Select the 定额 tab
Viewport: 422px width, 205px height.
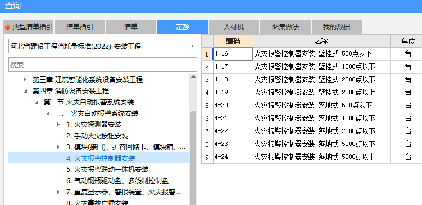[183, 27]
